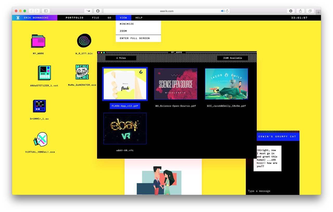Open the GO menu
The width and height of the screenshot is (333, 212).
pyautogui.click(x=110, y=18)
